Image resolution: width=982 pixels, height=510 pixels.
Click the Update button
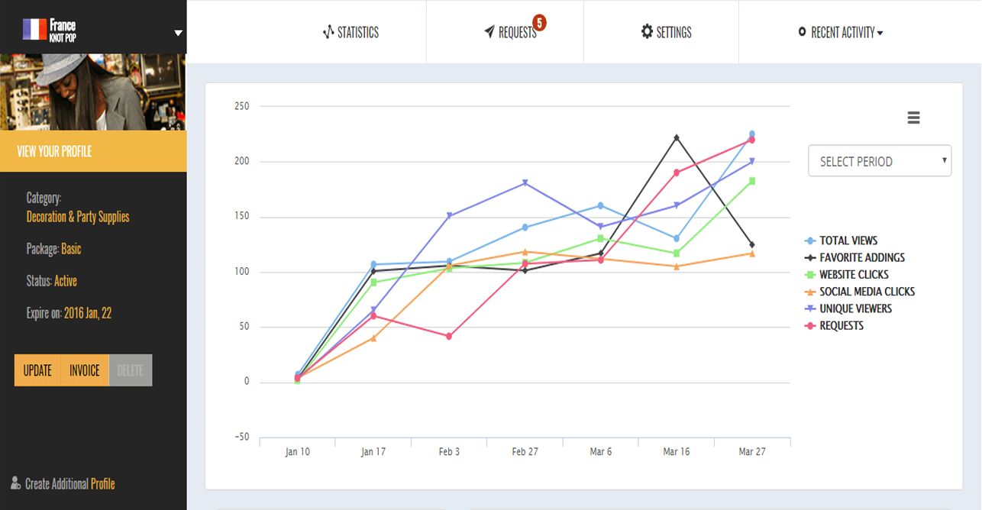(37, 370)
